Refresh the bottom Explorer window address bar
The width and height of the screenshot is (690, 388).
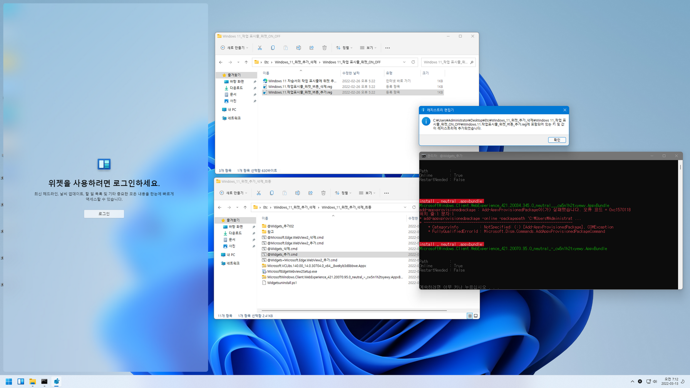coord(414,207)
